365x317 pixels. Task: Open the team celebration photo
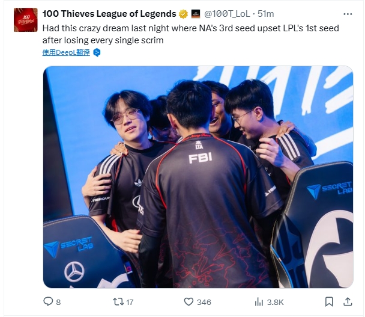tap(198, 177)
